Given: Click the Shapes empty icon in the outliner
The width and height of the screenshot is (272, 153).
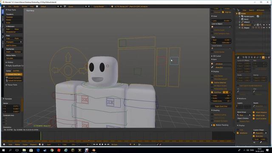Looking at the screenshot, I should pyautogui.click(x=242, y=28).
